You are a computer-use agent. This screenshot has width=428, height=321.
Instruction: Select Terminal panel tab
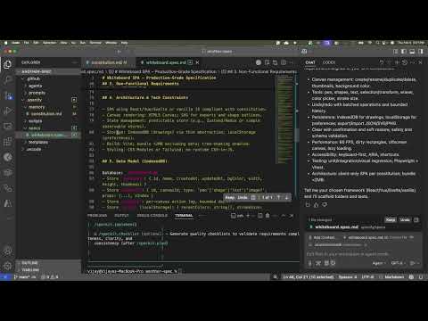click(184, 216)
